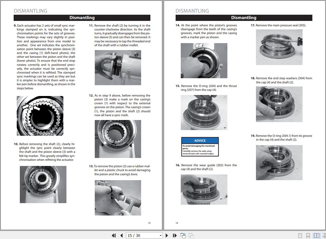Open the page number dropdown arrow

tap(160, 235)
